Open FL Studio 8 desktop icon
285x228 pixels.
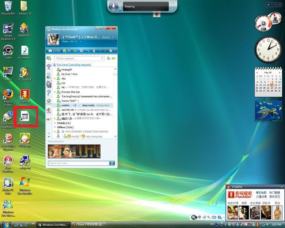coord(25,74)
